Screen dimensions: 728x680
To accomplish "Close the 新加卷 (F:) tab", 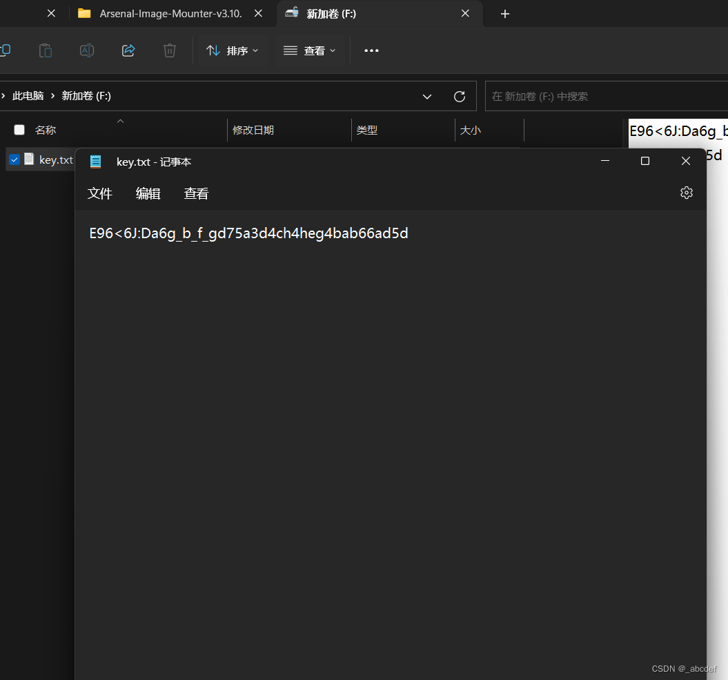I will coord(465,14).
